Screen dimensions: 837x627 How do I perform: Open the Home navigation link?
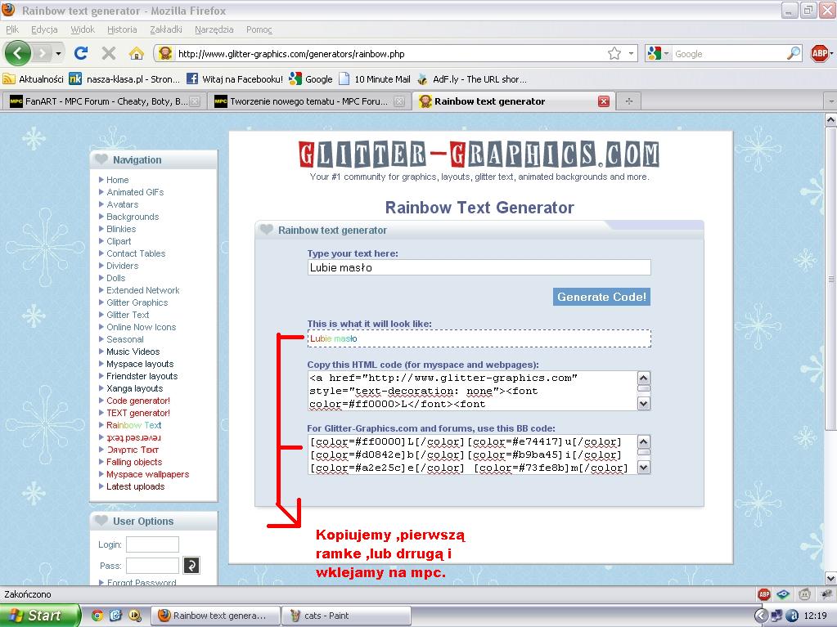pyautogui.click(x=118, y=180)
